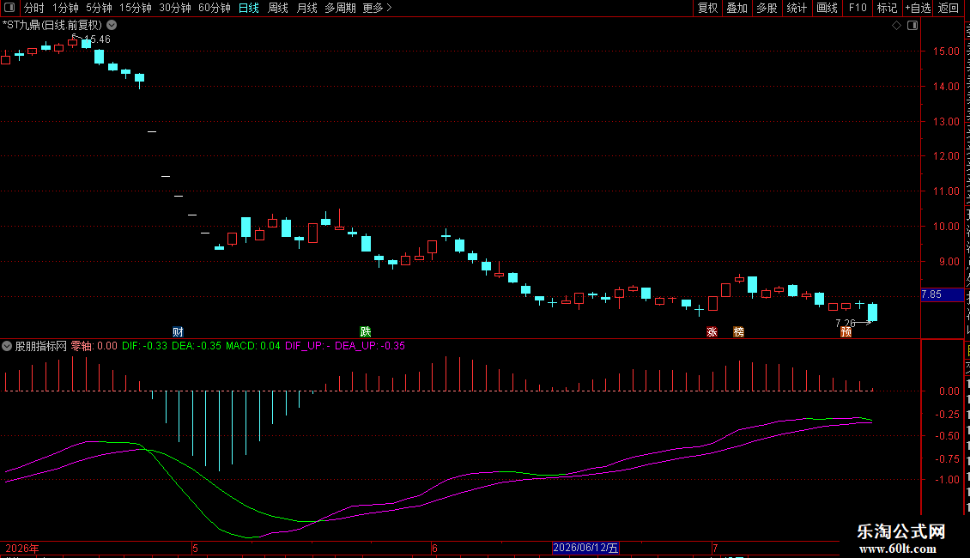Viewport: 970px width, 558px height.
Task: Toggle the left sidebar panel icon
Action: click(x=9, y=8)
